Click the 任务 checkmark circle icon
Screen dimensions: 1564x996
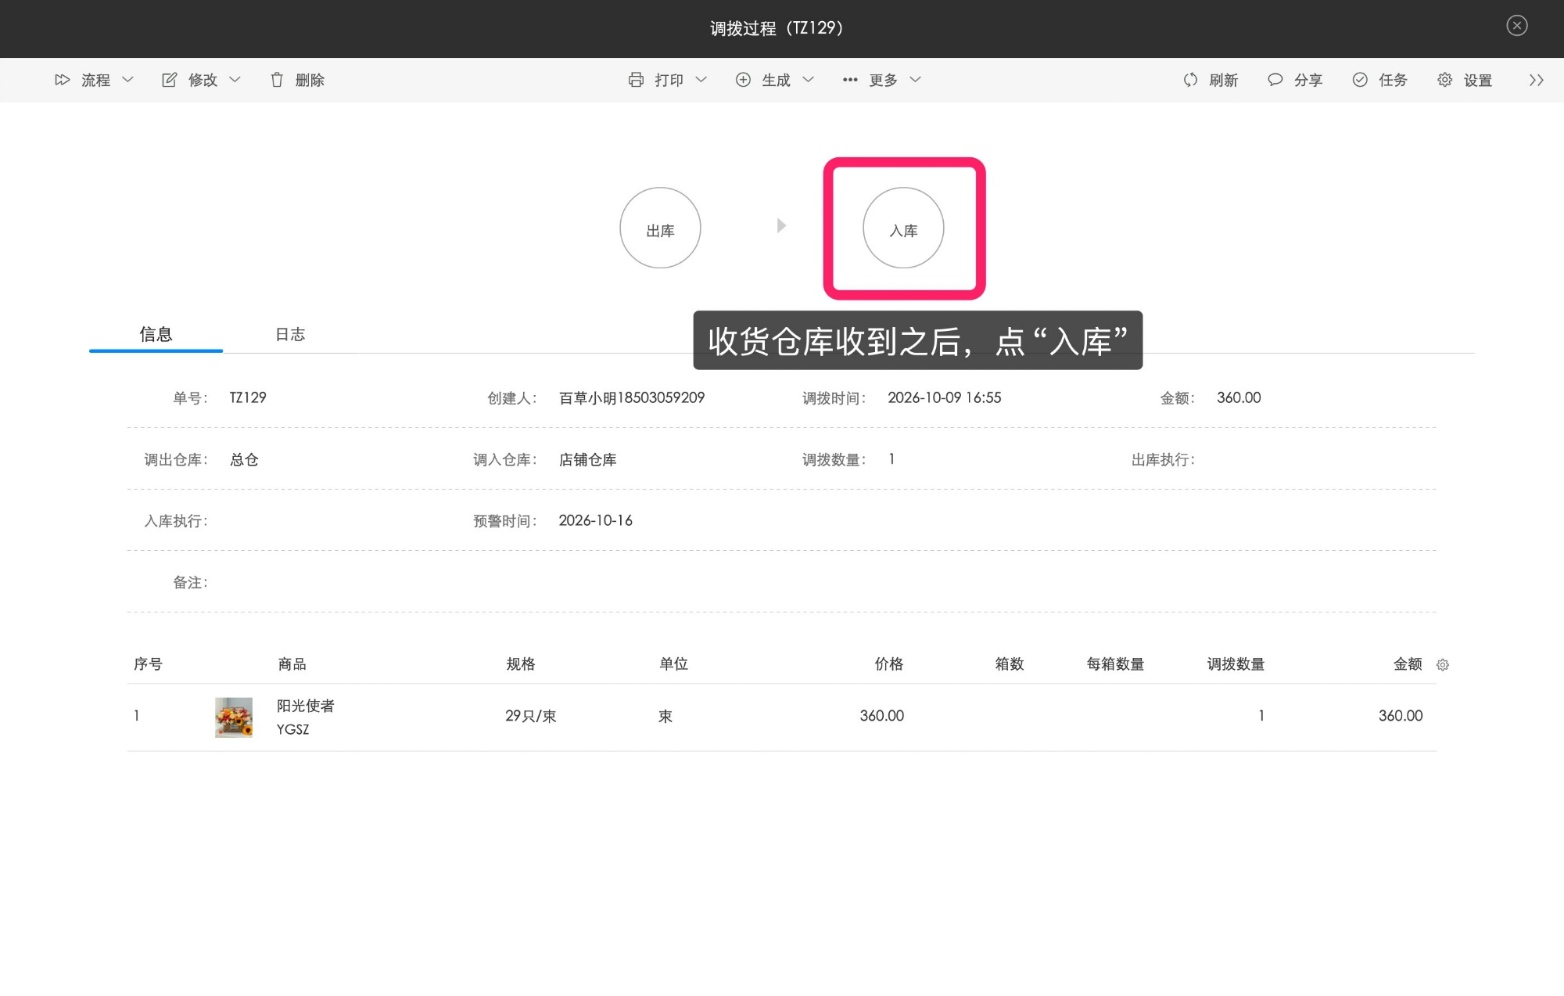[1360, 80]
